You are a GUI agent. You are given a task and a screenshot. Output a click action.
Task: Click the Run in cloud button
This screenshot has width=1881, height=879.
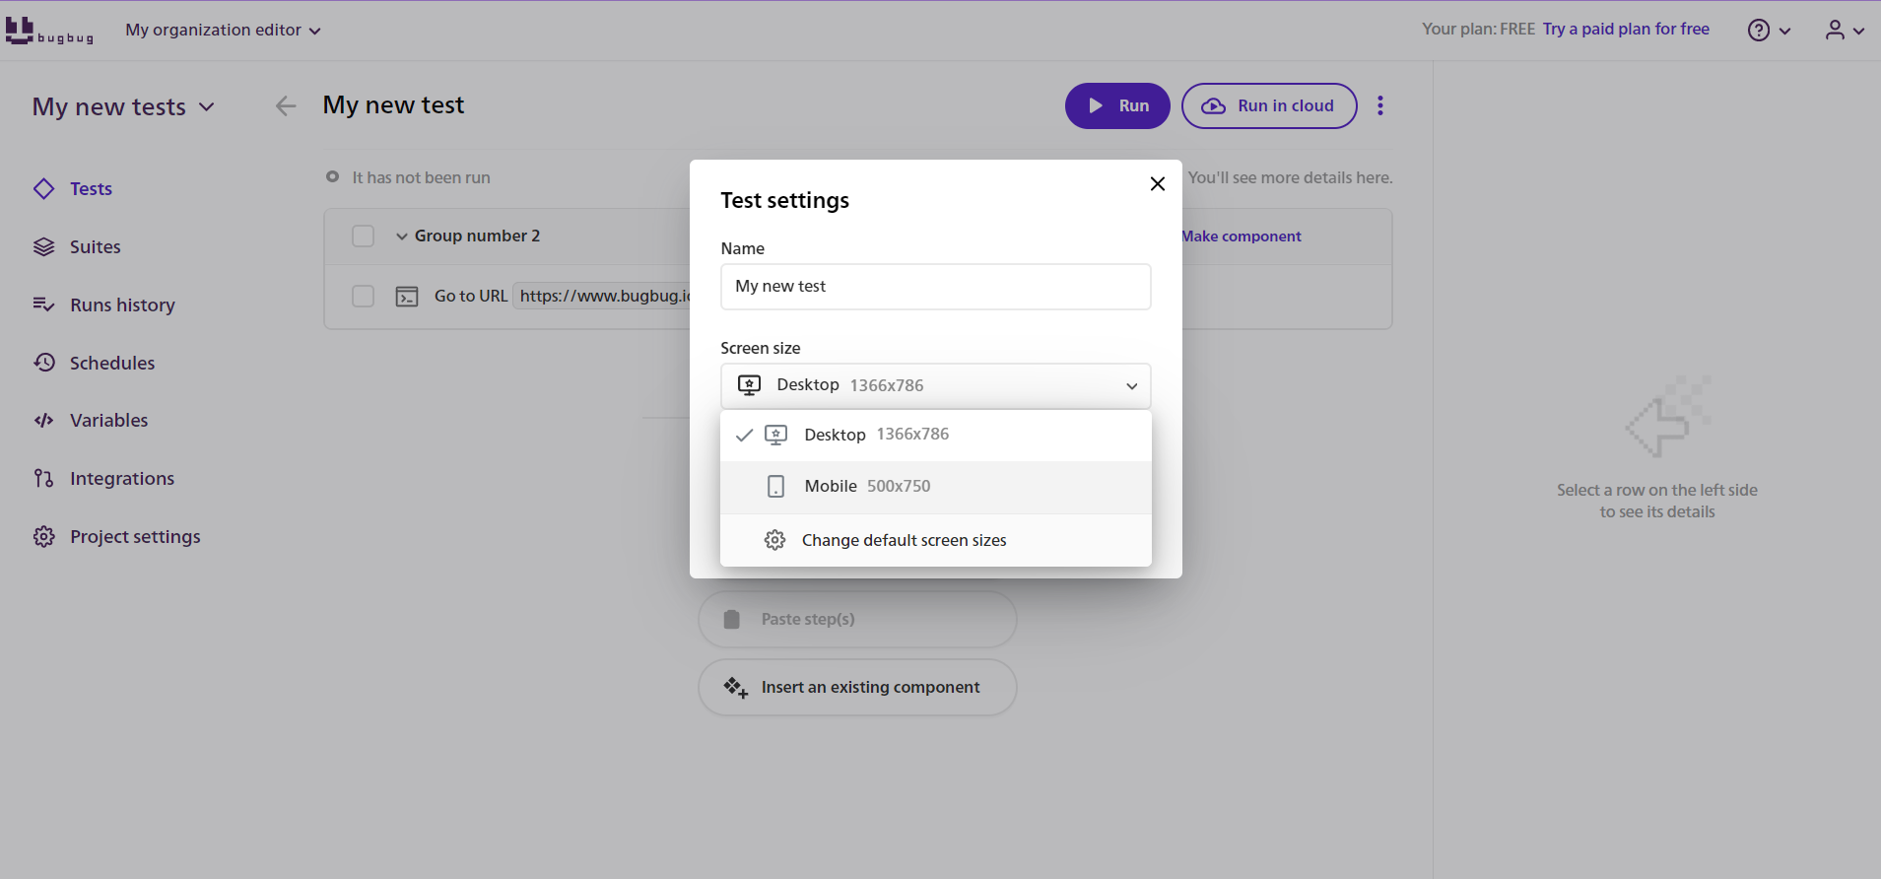1269,105
